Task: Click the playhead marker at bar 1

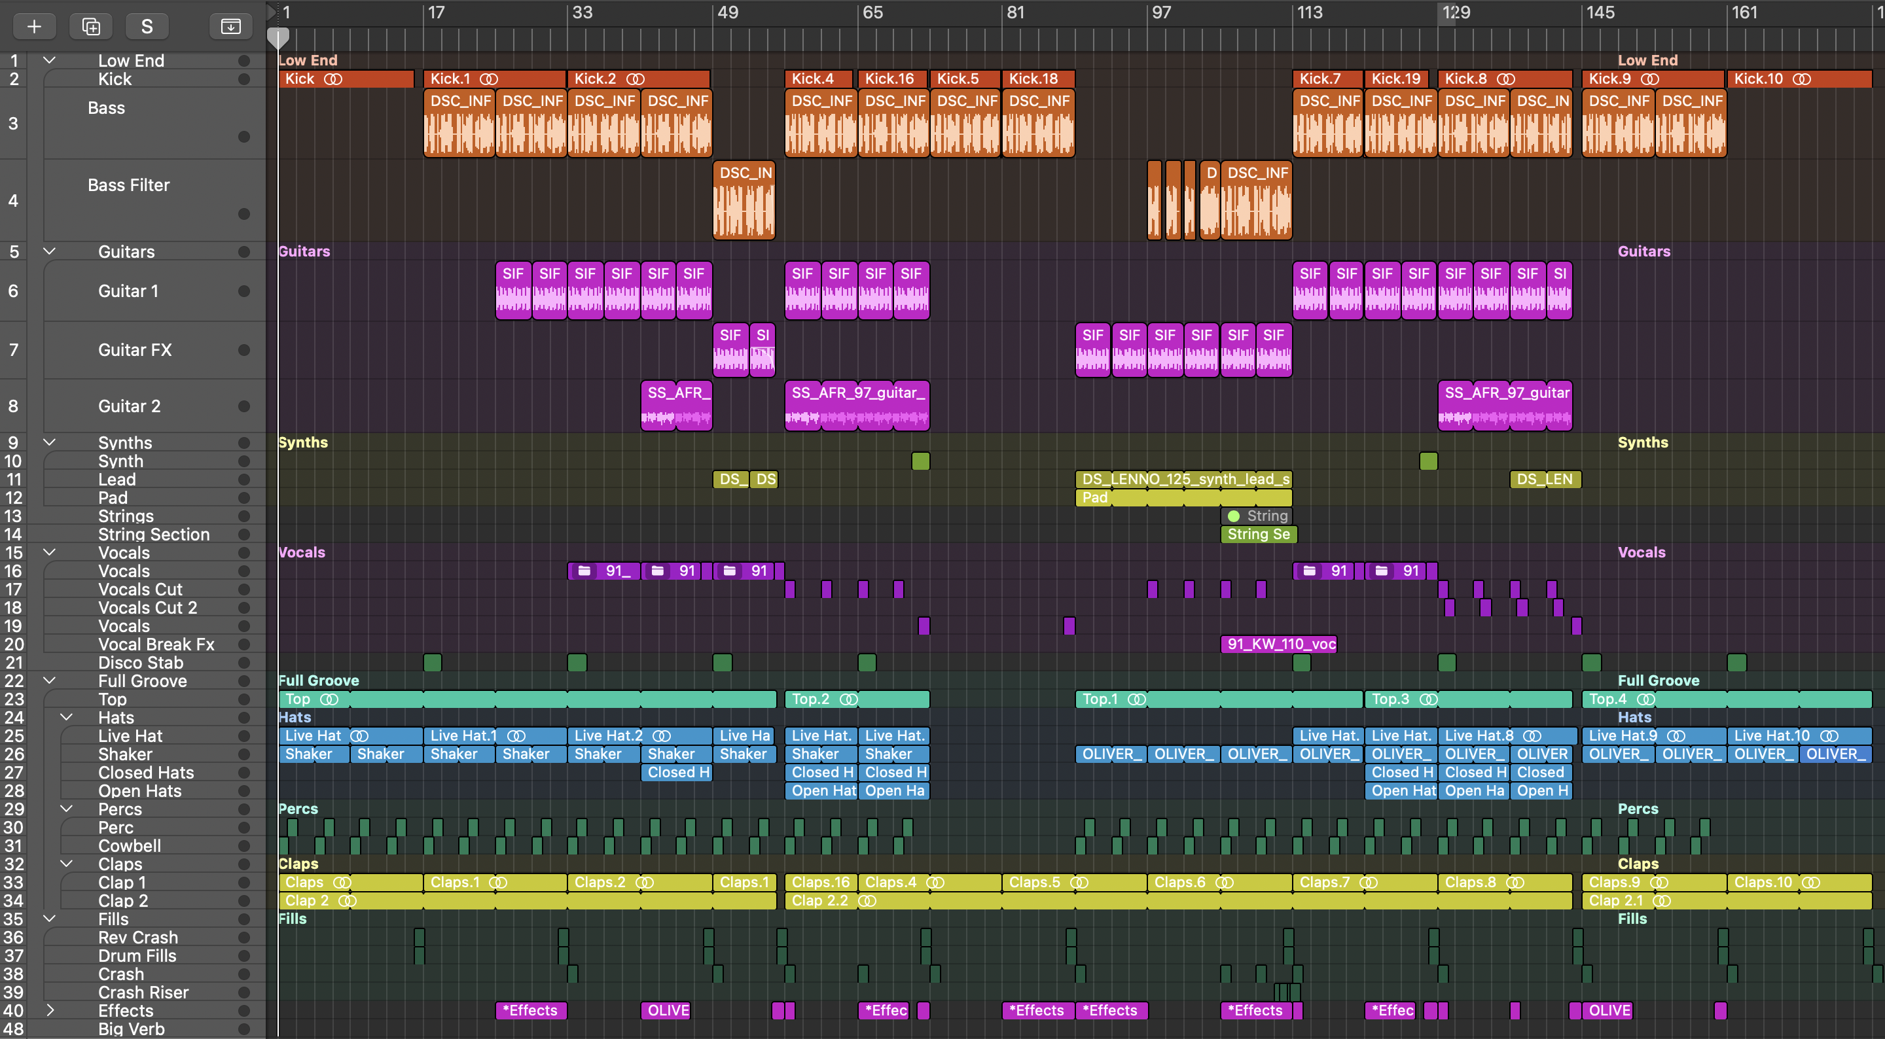Action: tap(278, 37)
